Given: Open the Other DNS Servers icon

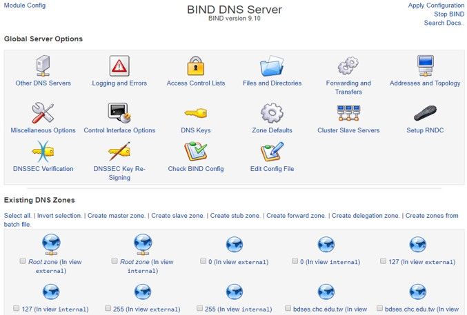Looking at the screenshot, I should (43, 65).
